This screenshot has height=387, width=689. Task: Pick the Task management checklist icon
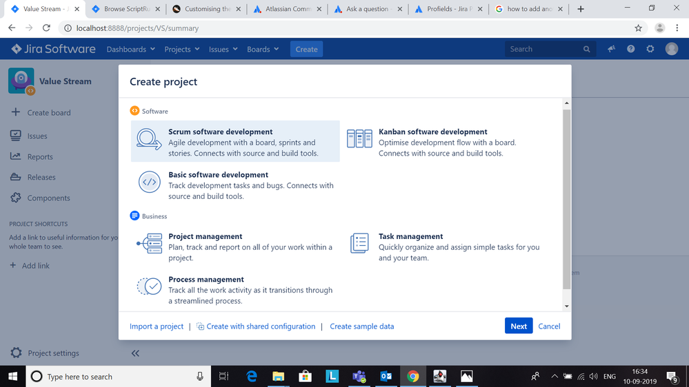click(359, 243)
